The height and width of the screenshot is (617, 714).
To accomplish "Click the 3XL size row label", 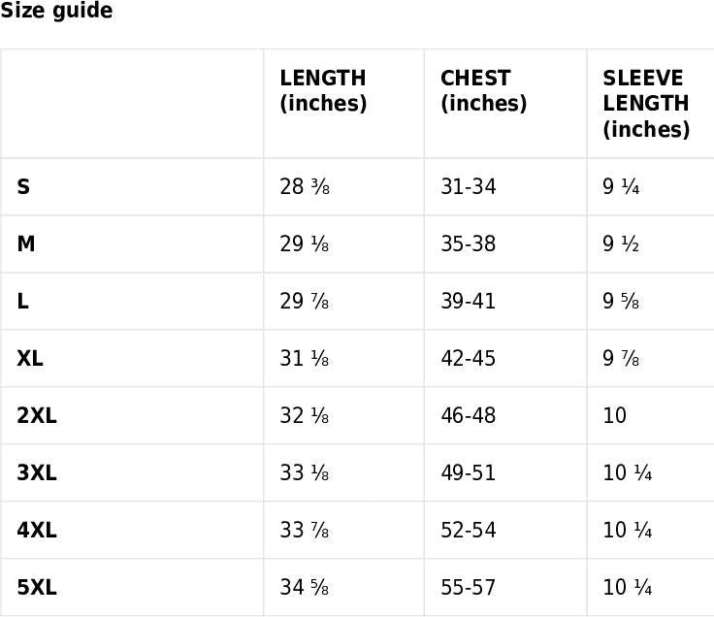I will click(37, 473).
